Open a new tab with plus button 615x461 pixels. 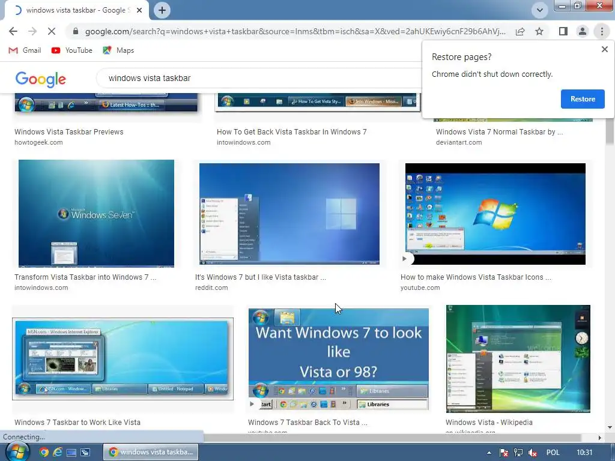pos(162,10)
